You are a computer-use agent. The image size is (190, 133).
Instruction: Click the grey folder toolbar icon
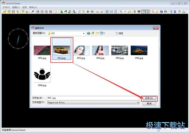[27, 12]
